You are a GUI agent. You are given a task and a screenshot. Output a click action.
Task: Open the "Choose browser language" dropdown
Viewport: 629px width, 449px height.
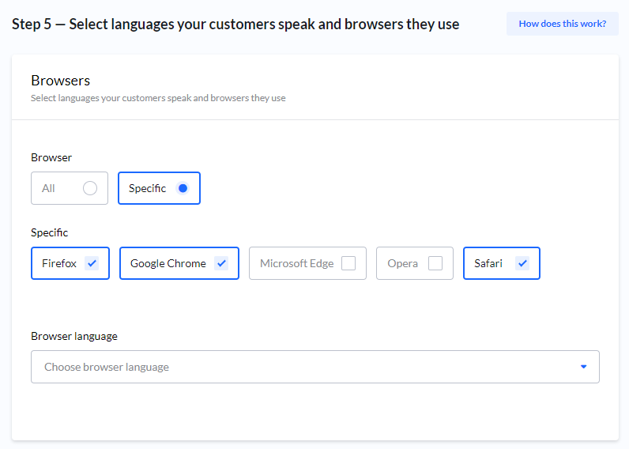tap(314, 367)
